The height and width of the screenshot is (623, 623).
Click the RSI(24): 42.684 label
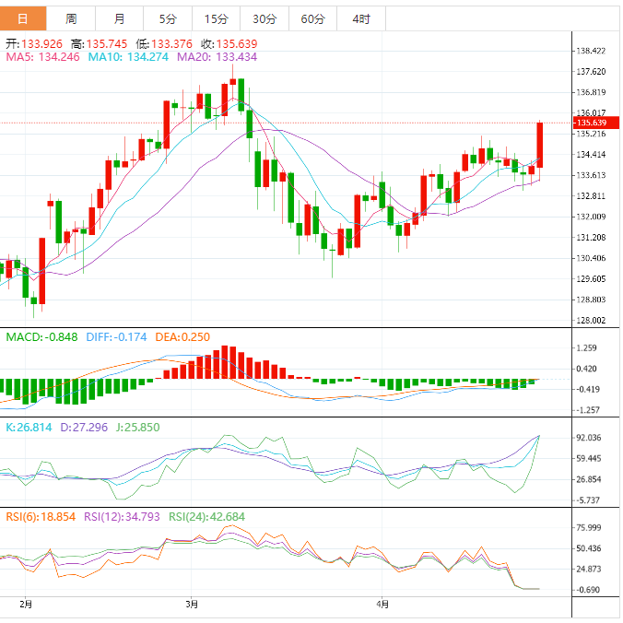(206, 517)
